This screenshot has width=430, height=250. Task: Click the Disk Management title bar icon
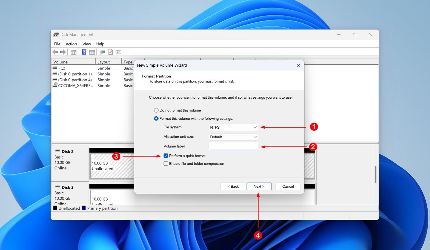56,35
